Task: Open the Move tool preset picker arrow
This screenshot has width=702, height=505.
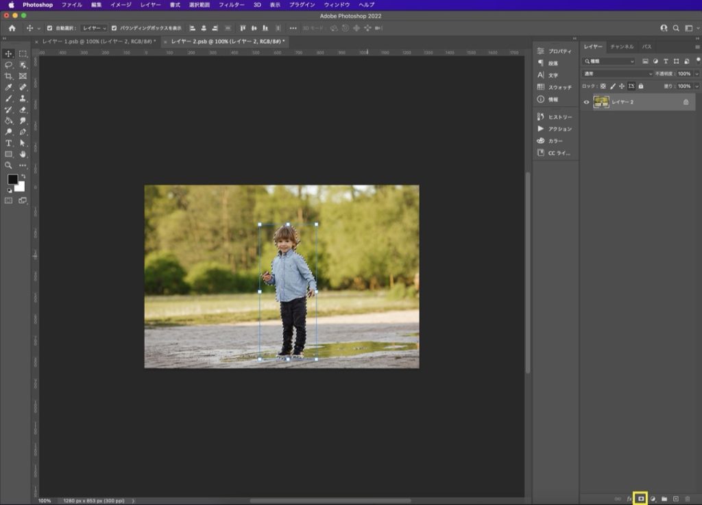Action: pos(38,29)
